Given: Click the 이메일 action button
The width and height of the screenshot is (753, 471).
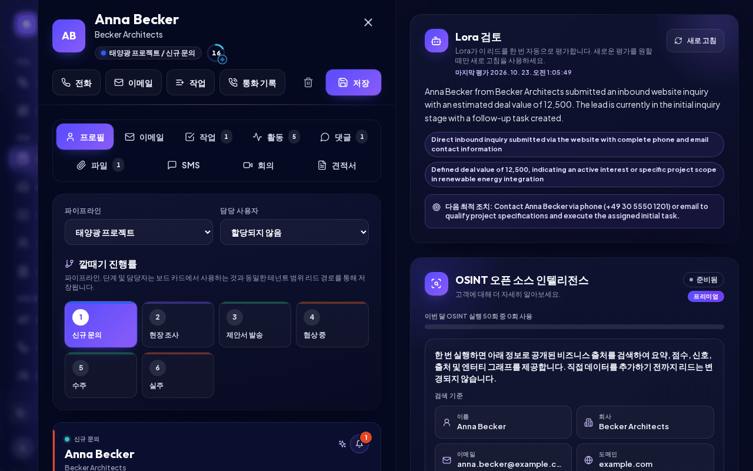Looking at the screenshot, I should tap(134, 82).
